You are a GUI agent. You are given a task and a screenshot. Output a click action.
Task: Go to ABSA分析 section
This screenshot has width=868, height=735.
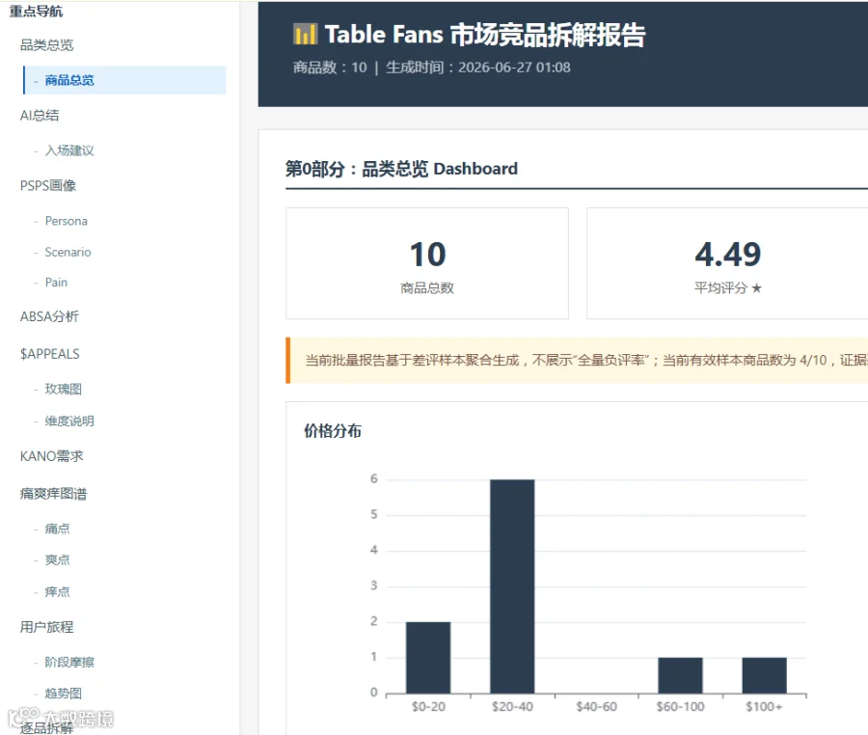click(49, 316)
